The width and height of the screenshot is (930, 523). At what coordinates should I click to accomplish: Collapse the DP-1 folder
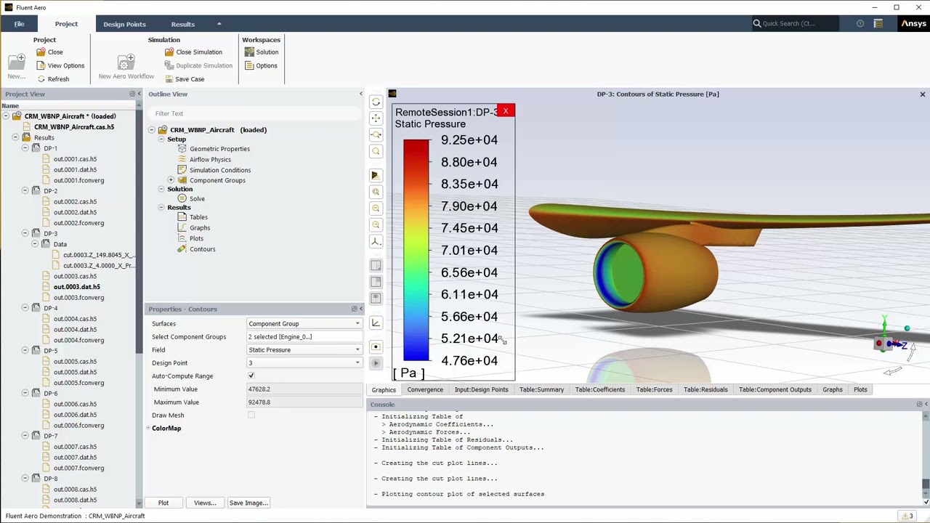coord(25,148)
